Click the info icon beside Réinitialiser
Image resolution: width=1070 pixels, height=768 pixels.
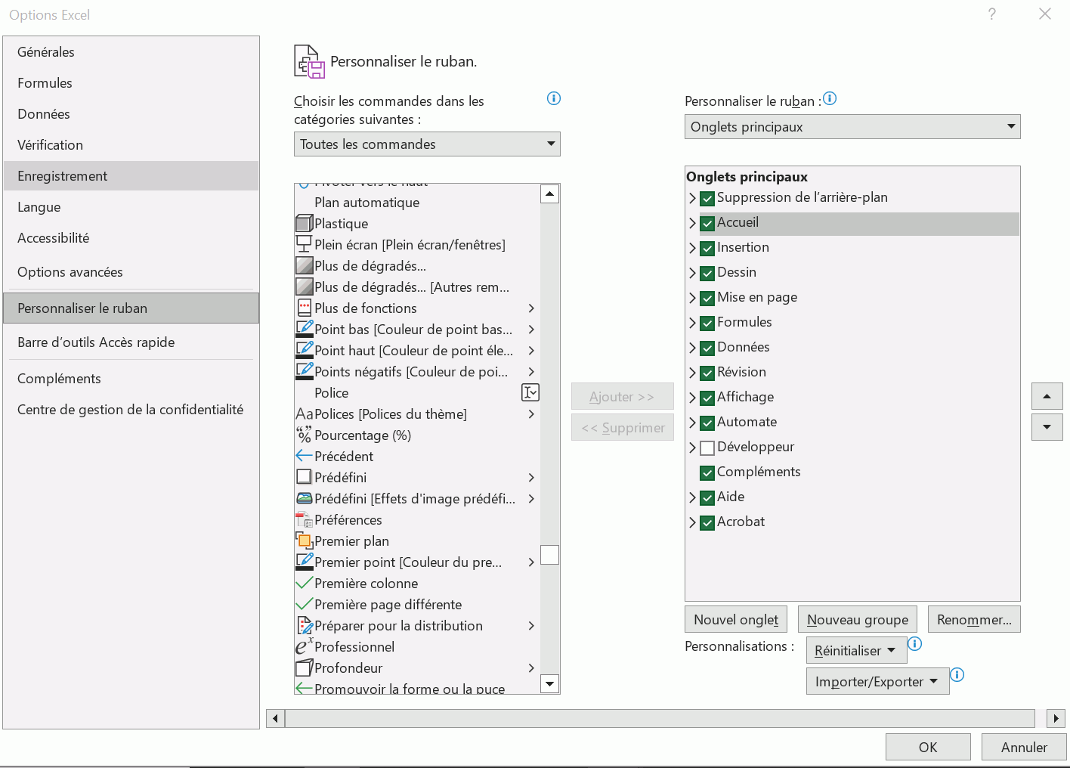[914, 644]
